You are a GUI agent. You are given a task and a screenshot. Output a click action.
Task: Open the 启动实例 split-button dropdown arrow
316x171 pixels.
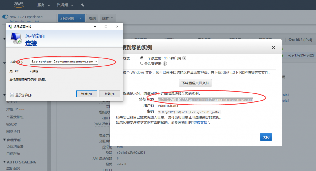coord(81,18)
